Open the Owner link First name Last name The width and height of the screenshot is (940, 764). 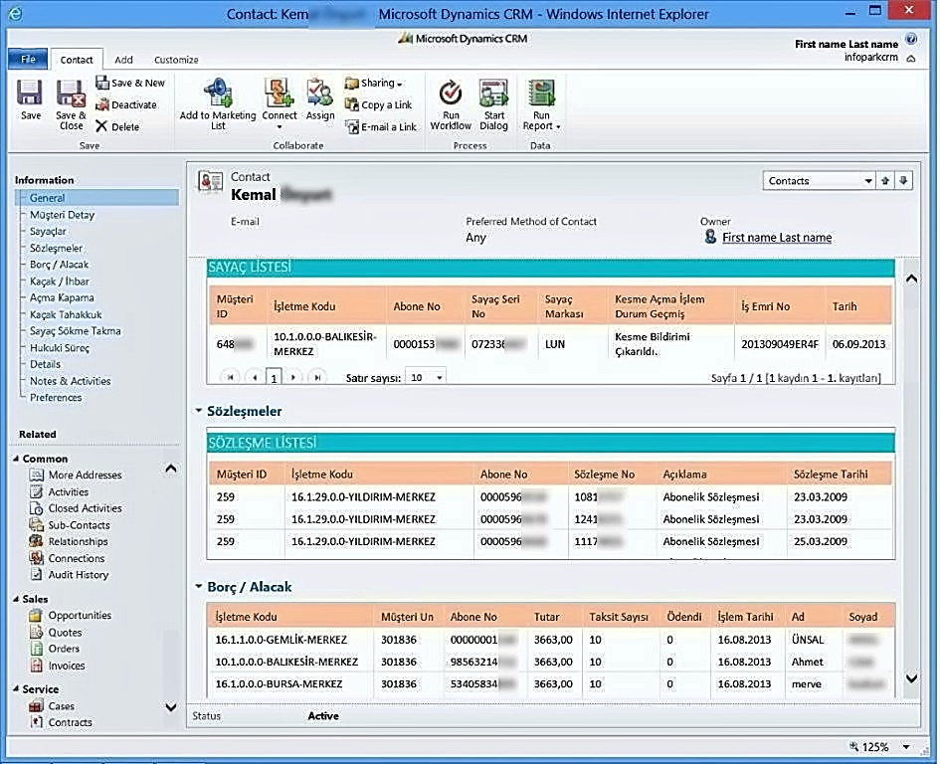[x=777, y=238]
